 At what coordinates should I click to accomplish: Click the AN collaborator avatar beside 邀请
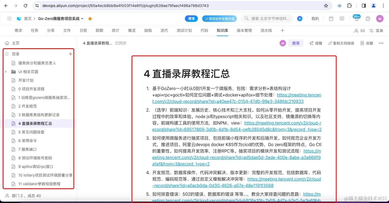[x=283, y=43]
